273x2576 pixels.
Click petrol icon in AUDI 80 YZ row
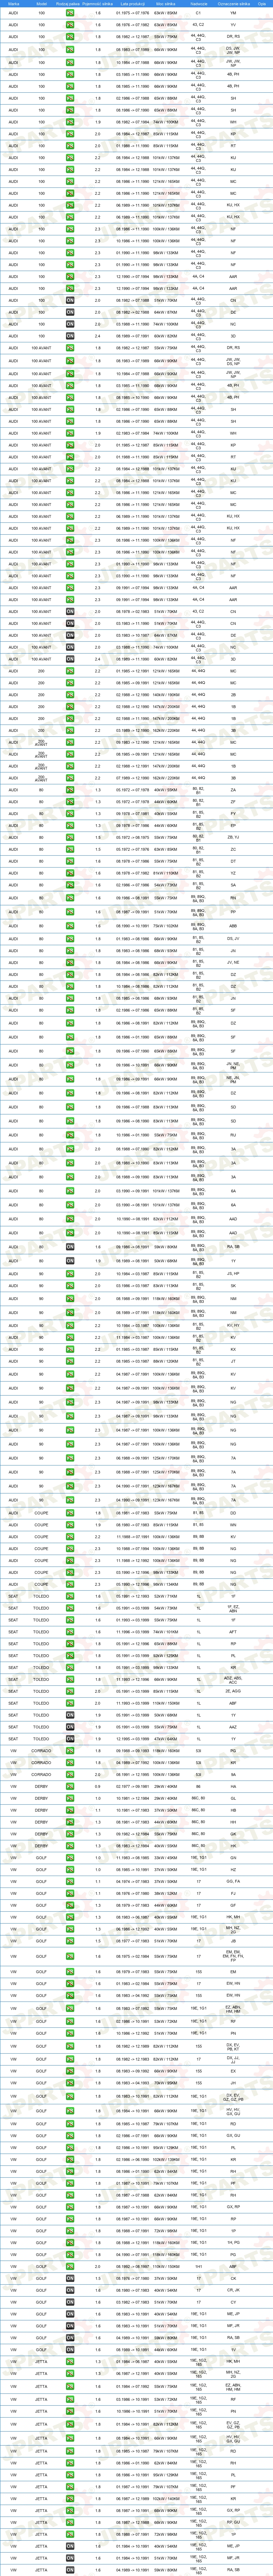pyautogui.click(x=70, y=873)
